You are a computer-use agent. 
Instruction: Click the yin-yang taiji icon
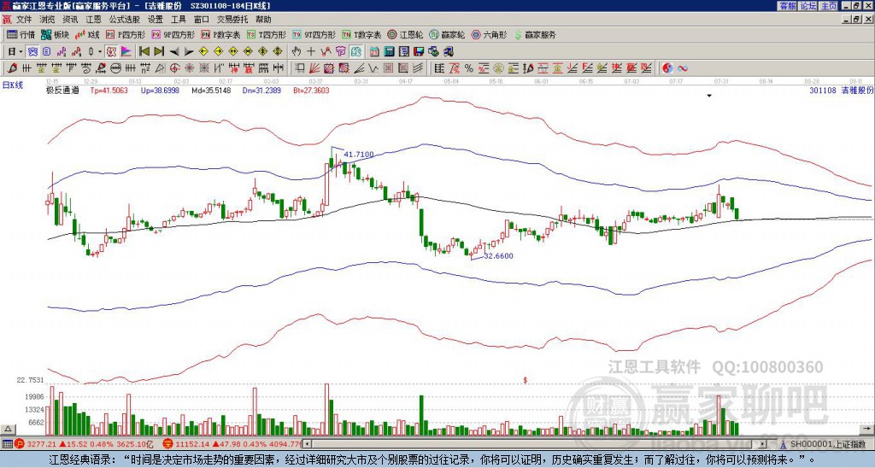point(667,68)
